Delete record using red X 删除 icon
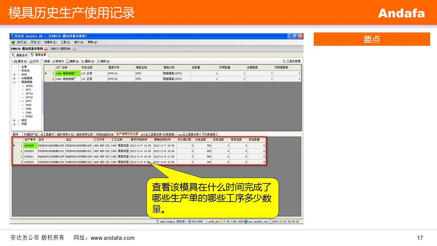437x246 pixels. coord(83,61)
